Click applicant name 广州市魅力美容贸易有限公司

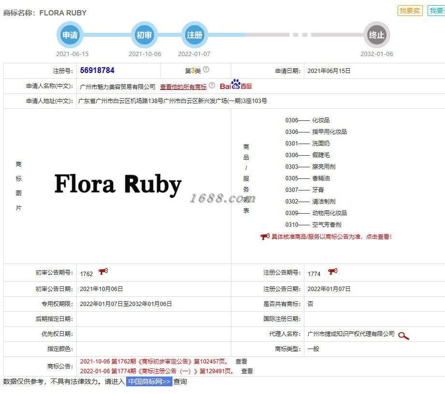tap(117, 87)
